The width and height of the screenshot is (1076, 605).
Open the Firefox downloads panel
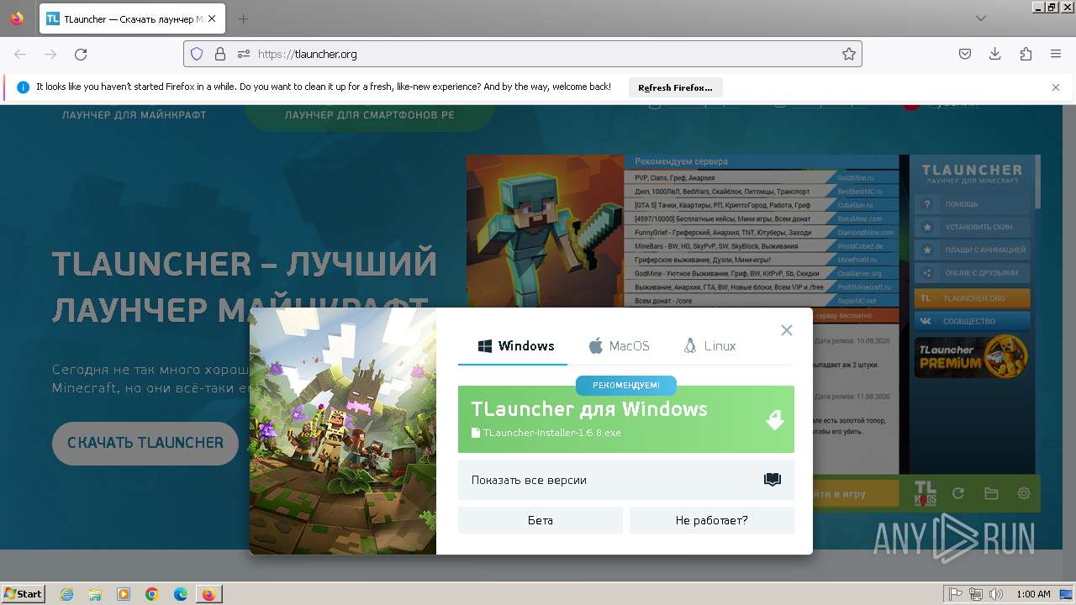pos(995,54)
